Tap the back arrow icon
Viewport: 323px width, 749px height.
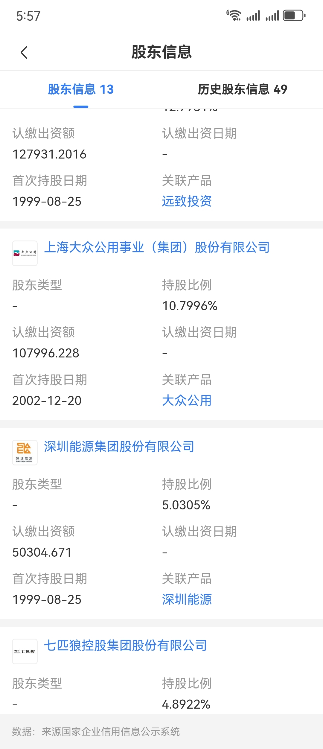[24, 53]
